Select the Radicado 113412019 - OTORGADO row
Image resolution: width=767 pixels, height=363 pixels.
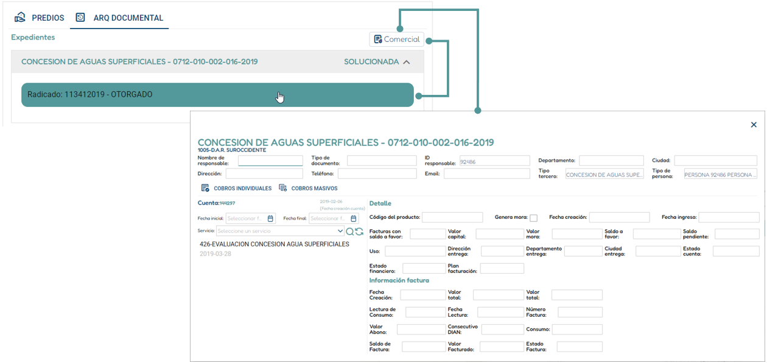point(217,95)
